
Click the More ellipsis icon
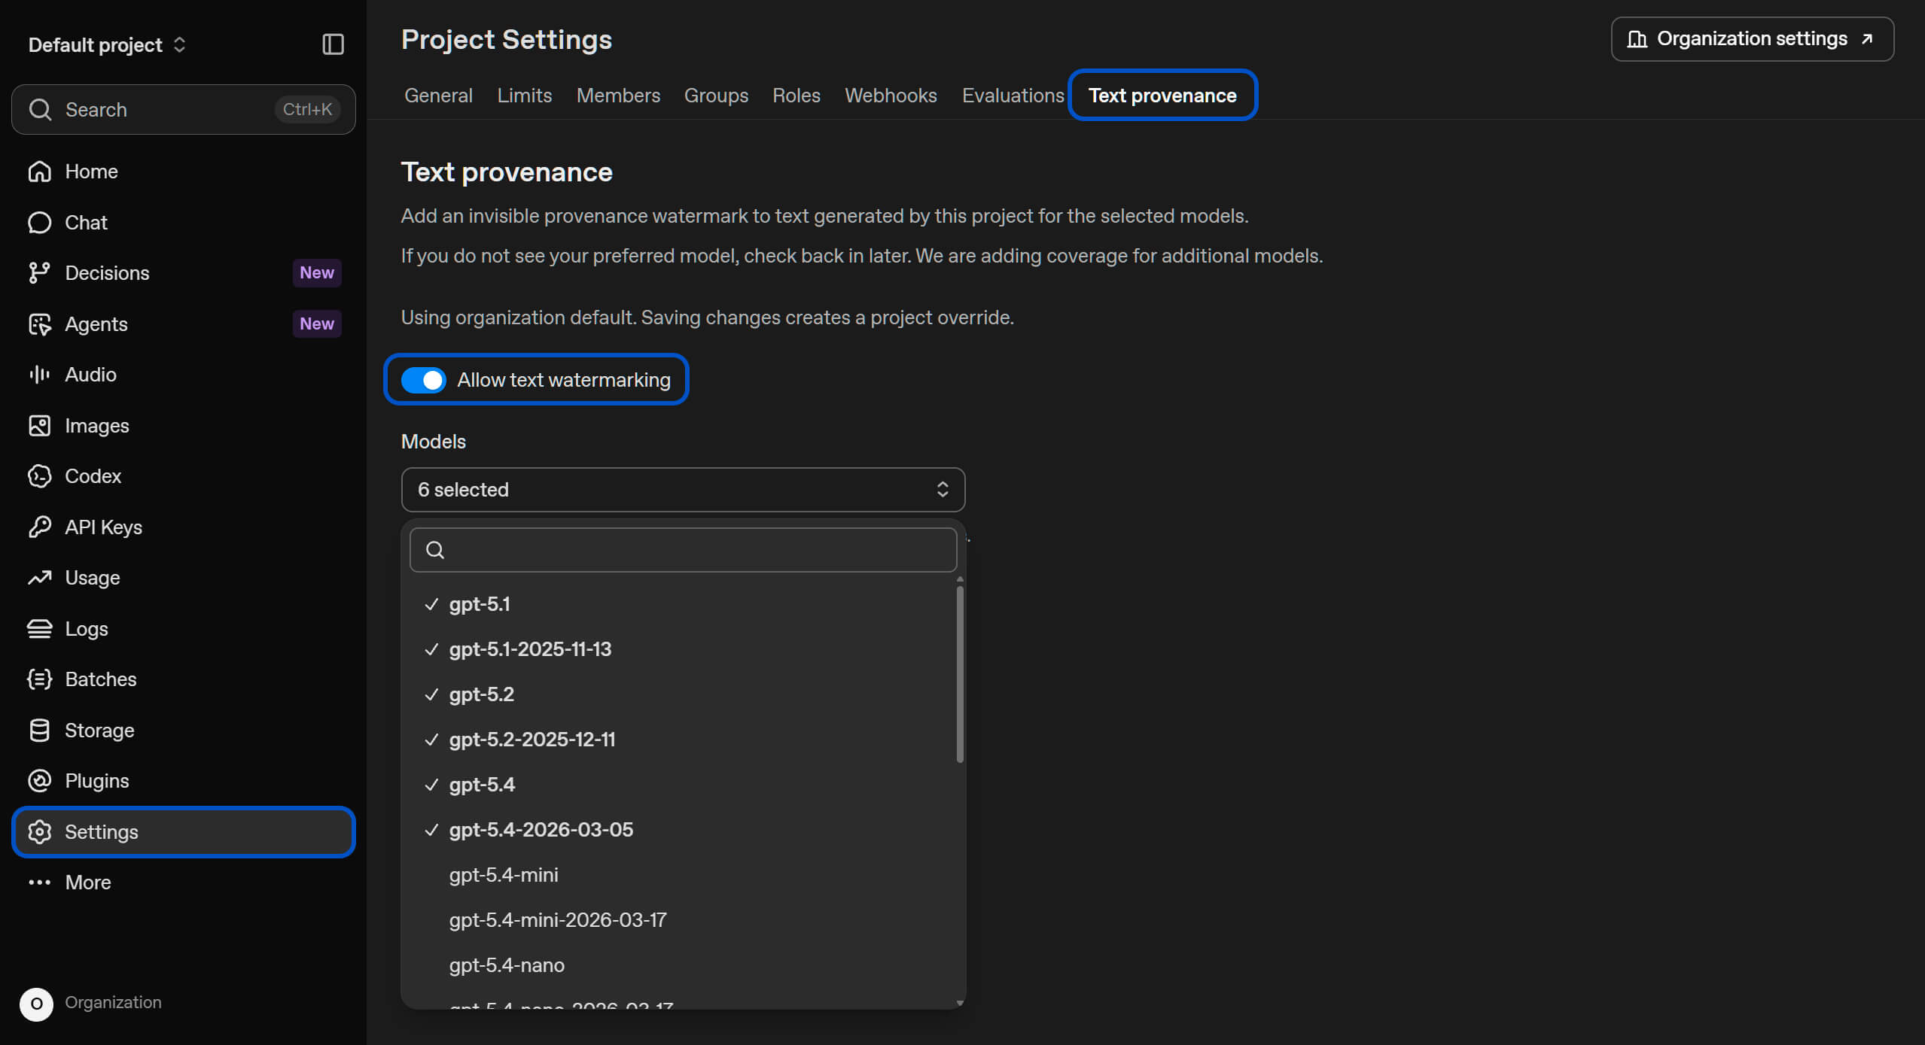coord(39,882)
